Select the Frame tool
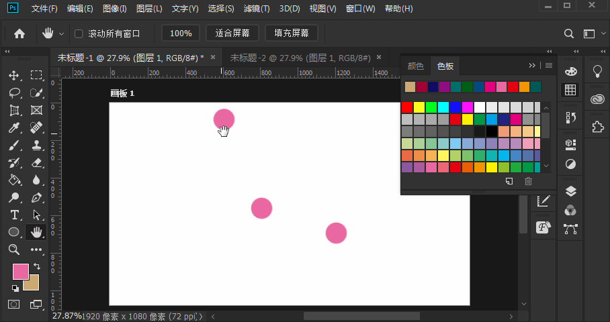The width and height of the screenshot is (610, 322). (x=36, y=110)
